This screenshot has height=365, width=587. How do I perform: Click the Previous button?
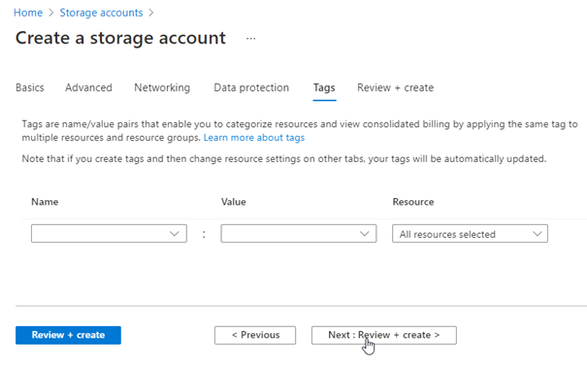(x=255, y=335)
